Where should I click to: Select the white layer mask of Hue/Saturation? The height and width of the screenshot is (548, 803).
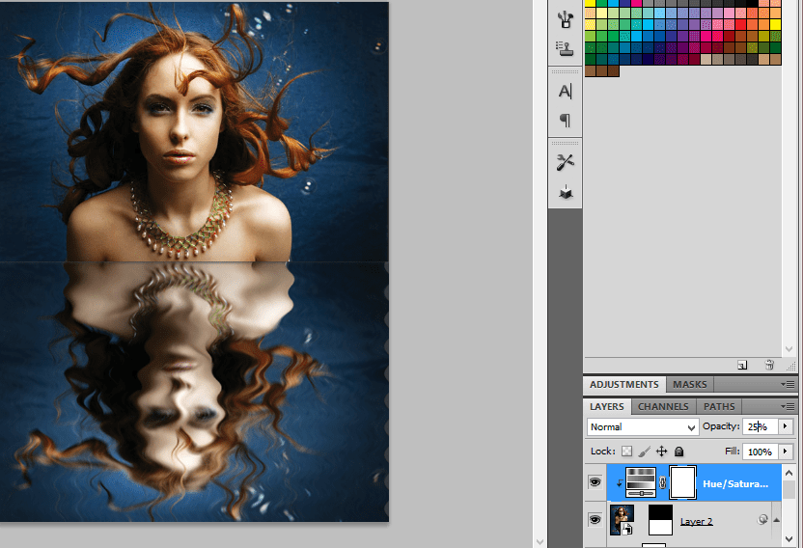(682, 482)
